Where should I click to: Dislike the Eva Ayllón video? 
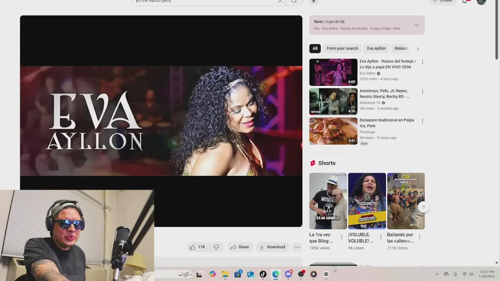click(x=216, y=247)
